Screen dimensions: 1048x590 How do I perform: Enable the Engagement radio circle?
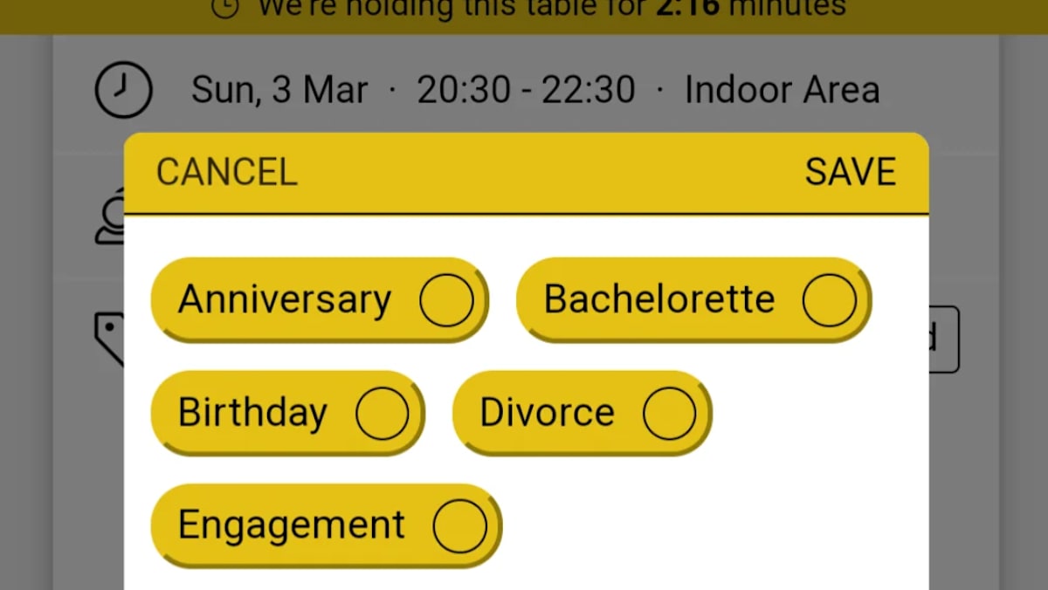[459, 525]
